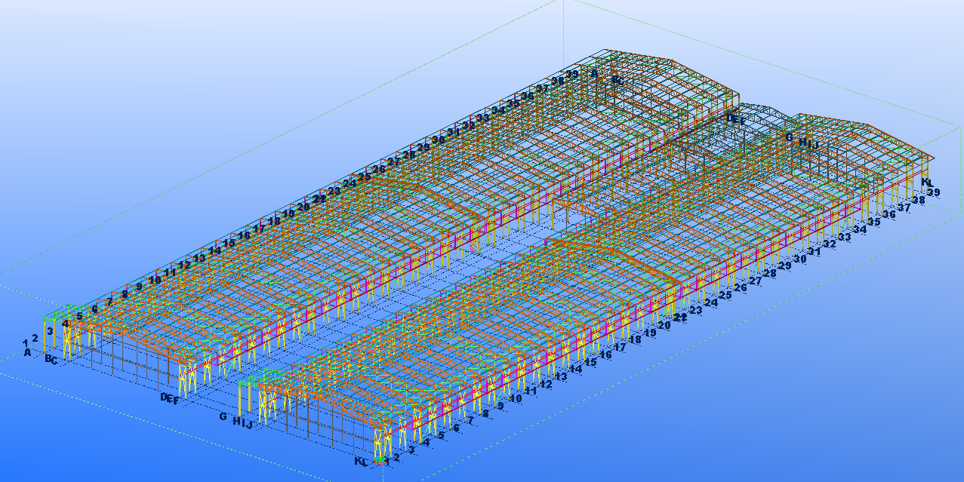The height and width of the screenshot is (482, 964).
Task: Select grid label 30 along the KL side
Action: (x=800, y=259)
